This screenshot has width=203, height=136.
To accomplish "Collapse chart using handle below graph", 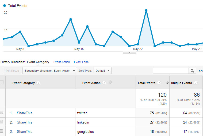I will coord(129,53).
